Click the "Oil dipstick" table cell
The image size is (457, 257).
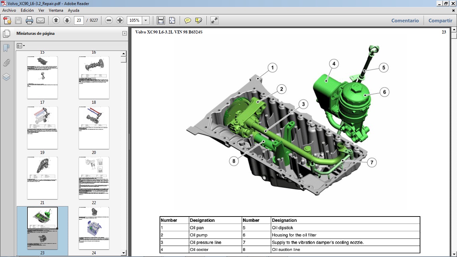pos(345,228)
